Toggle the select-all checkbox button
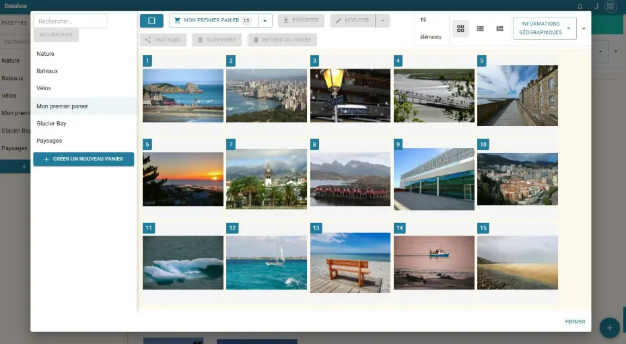This screenshot has height=344, width=626. pyautogui.click(x=151, y=21)
